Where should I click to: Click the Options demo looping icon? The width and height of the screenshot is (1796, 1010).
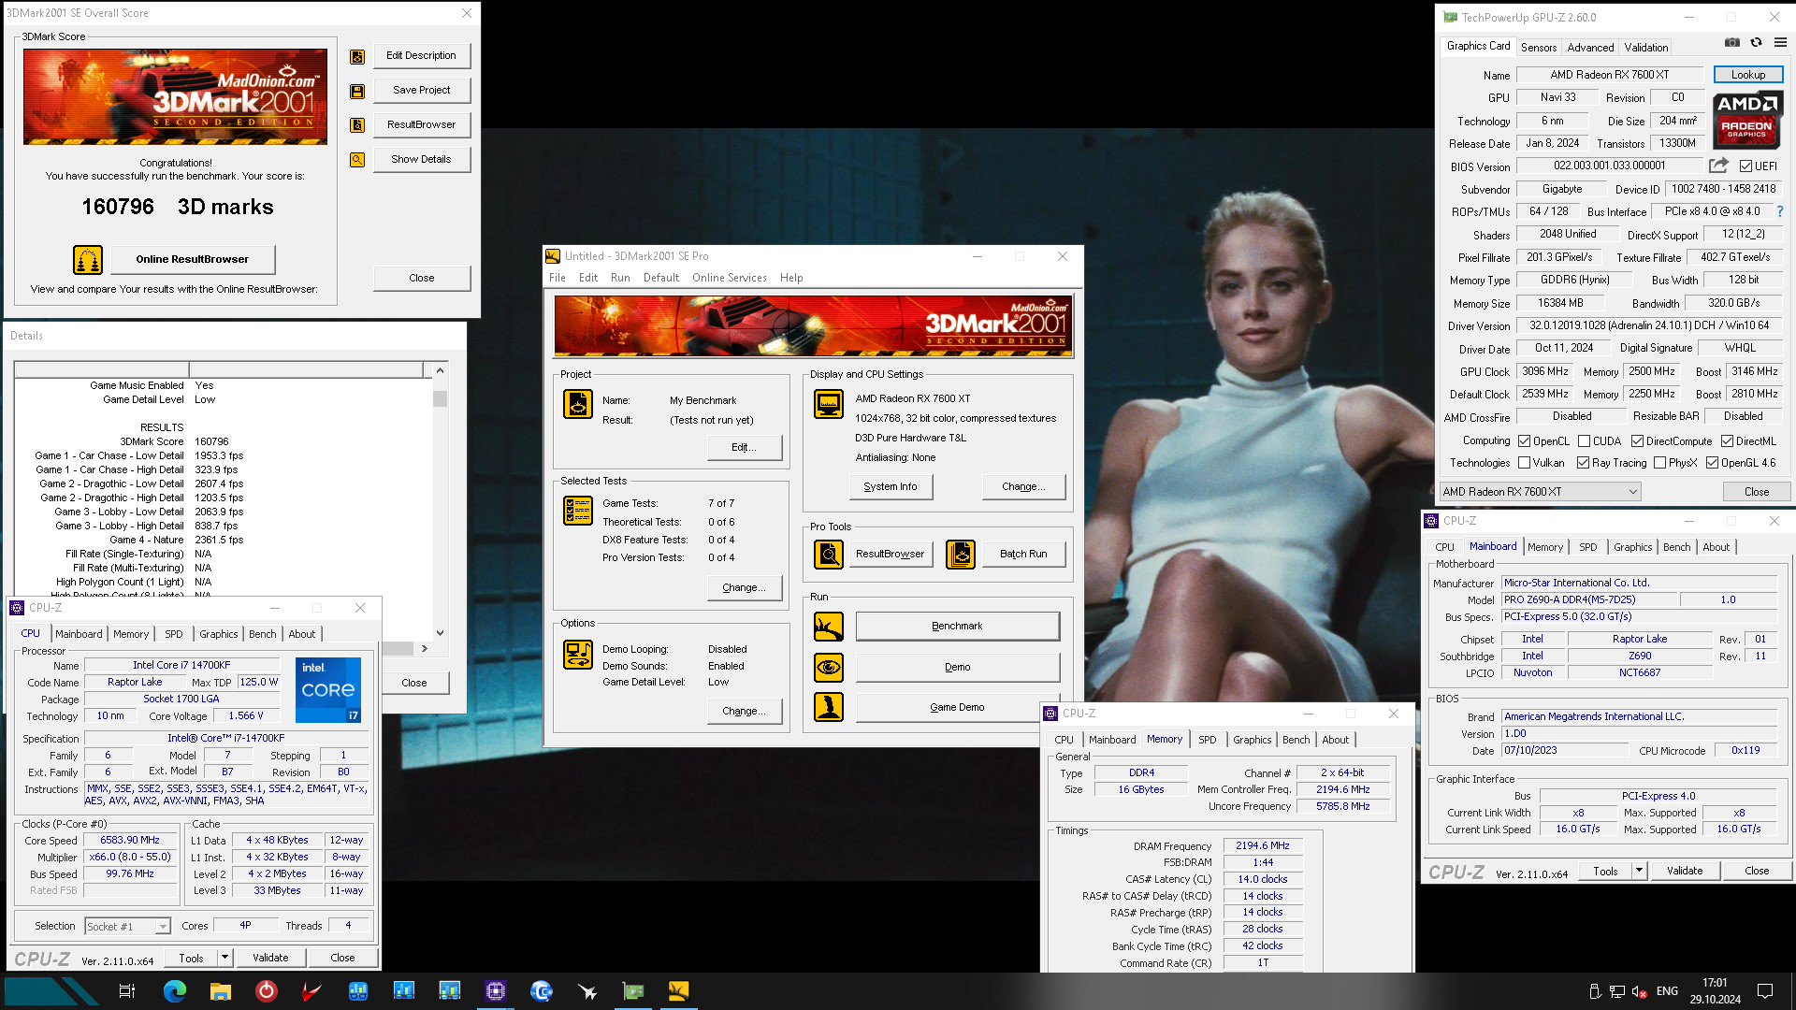pyautogui.click(x=578, y=655)
